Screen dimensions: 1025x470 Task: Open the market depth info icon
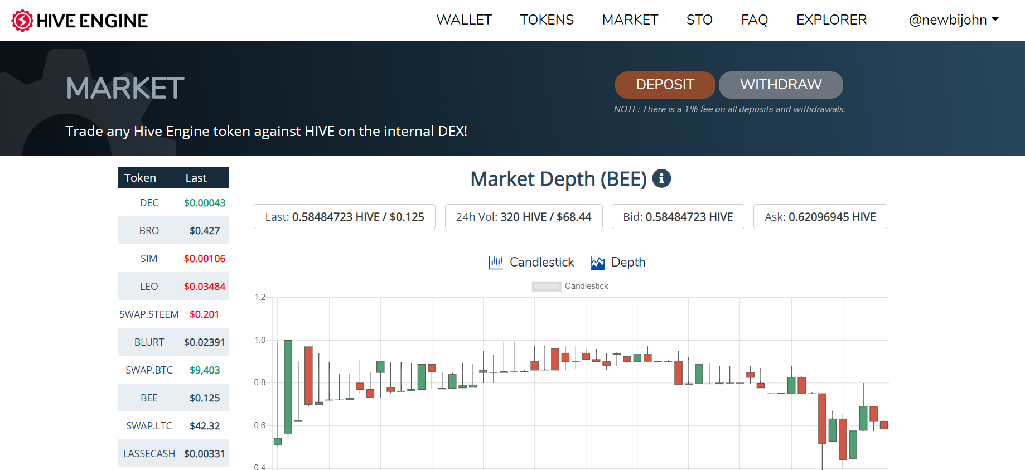click(661, 178)
